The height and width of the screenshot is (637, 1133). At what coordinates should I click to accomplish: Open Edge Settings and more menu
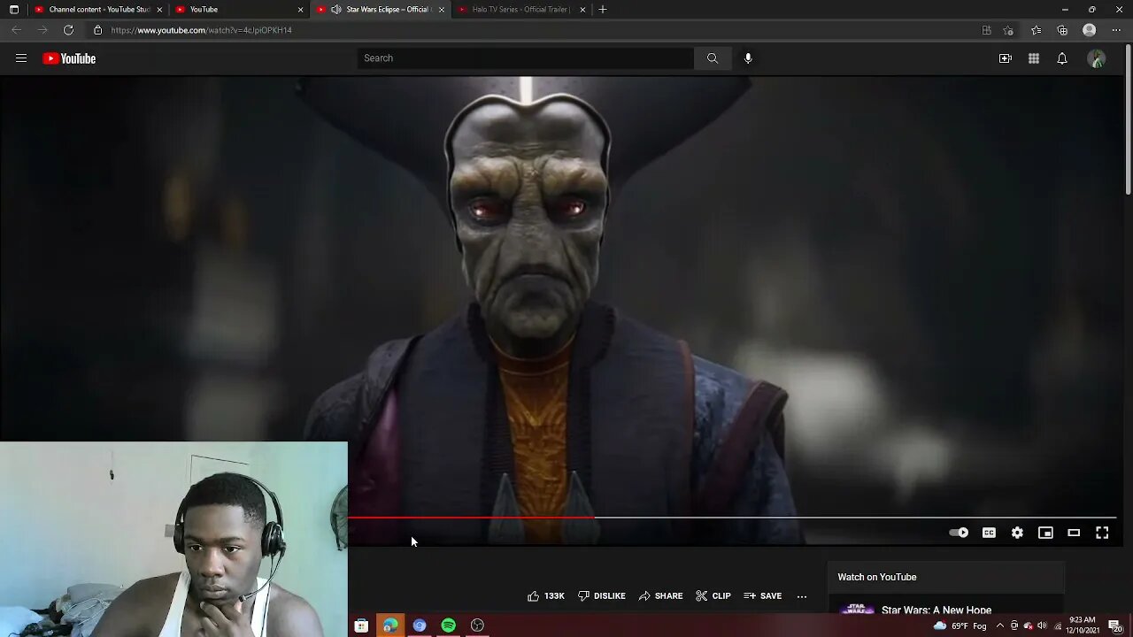(x=1116, y=30)
